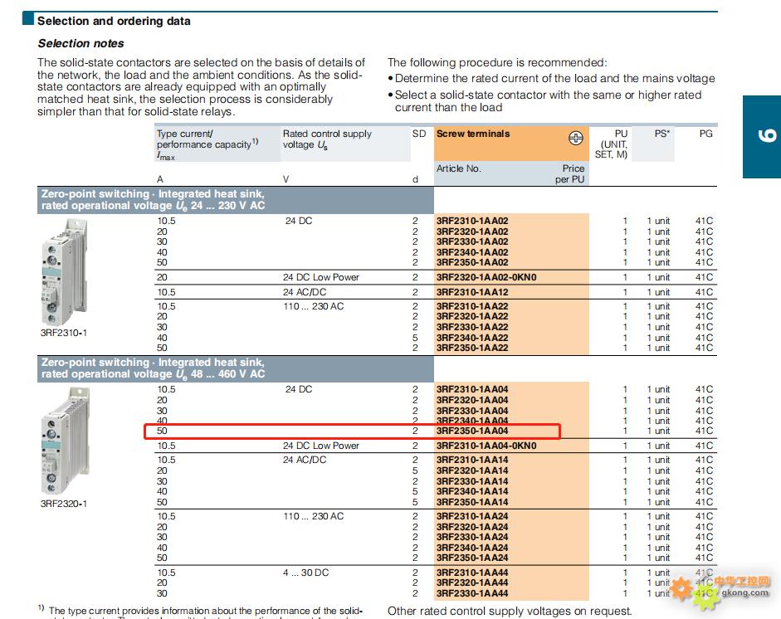Select article number 3RF2330-1AA02
This screenshot has height=619, width=781.
(x=472, y=241)
